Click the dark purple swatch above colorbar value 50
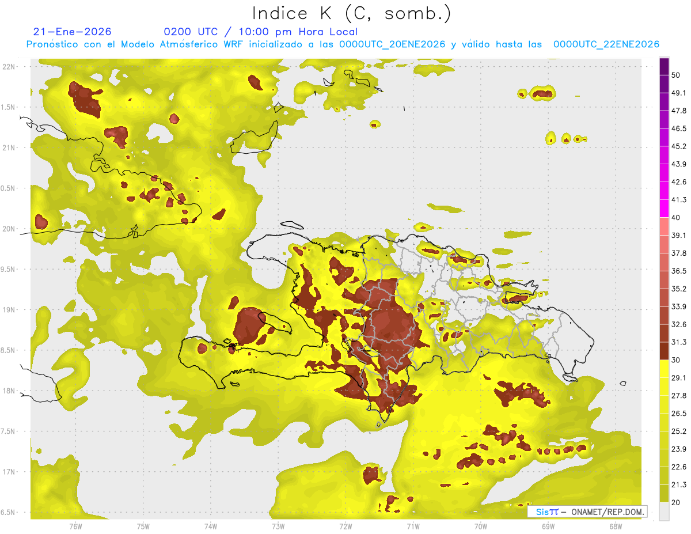691x534 pixels. [664, 67]
